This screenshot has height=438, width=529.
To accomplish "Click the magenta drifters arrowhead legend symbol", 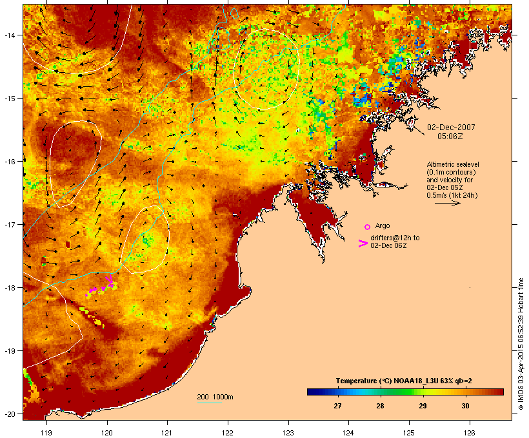I will [363, 243].
